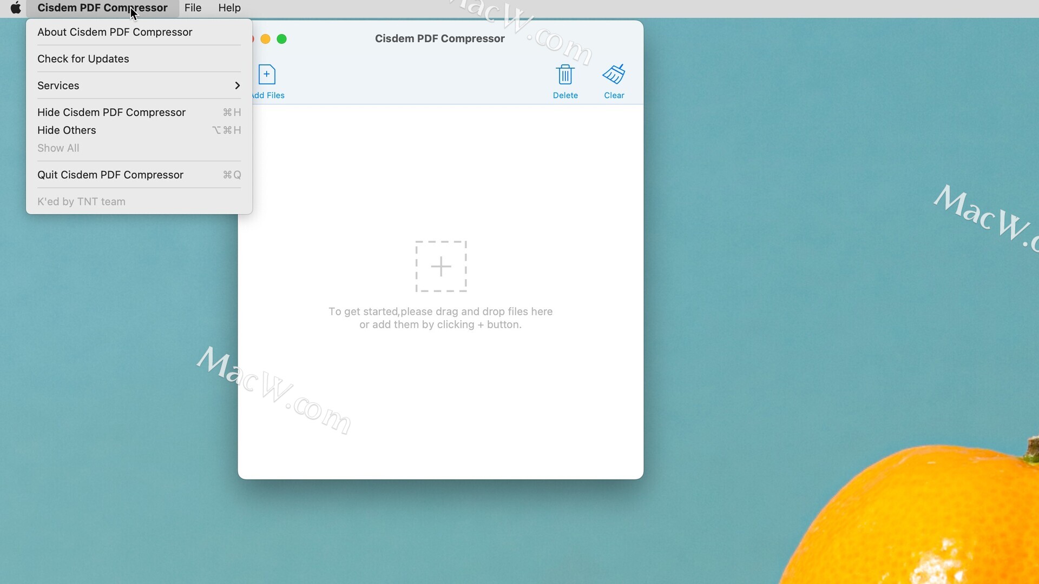Click the window title Cisdem PDF Compressor
Viewport: 1039px width, 584px height.
point(439,38)
